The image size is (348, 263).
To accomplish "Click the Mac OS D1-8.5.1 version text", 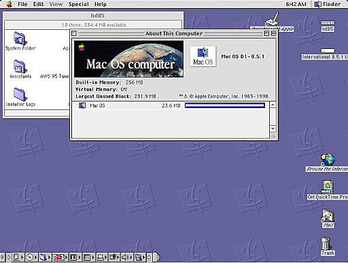I will [x=243, y=56].
